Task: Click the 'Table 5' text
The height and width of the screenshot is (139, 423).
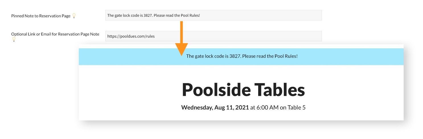Action: pyautogui.click(x=296, y=108)
